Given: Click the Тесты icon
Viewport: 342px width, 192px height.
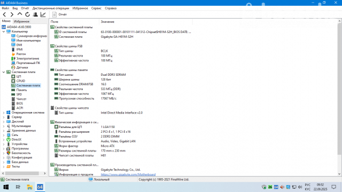Looking at the screenshot, I should click(9, 166).
